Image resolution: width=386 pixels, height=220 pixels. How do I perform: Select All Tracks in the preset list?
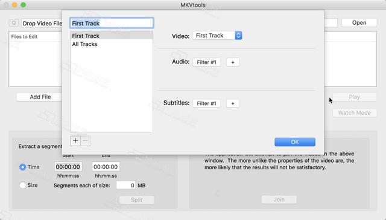pos(112,44)
